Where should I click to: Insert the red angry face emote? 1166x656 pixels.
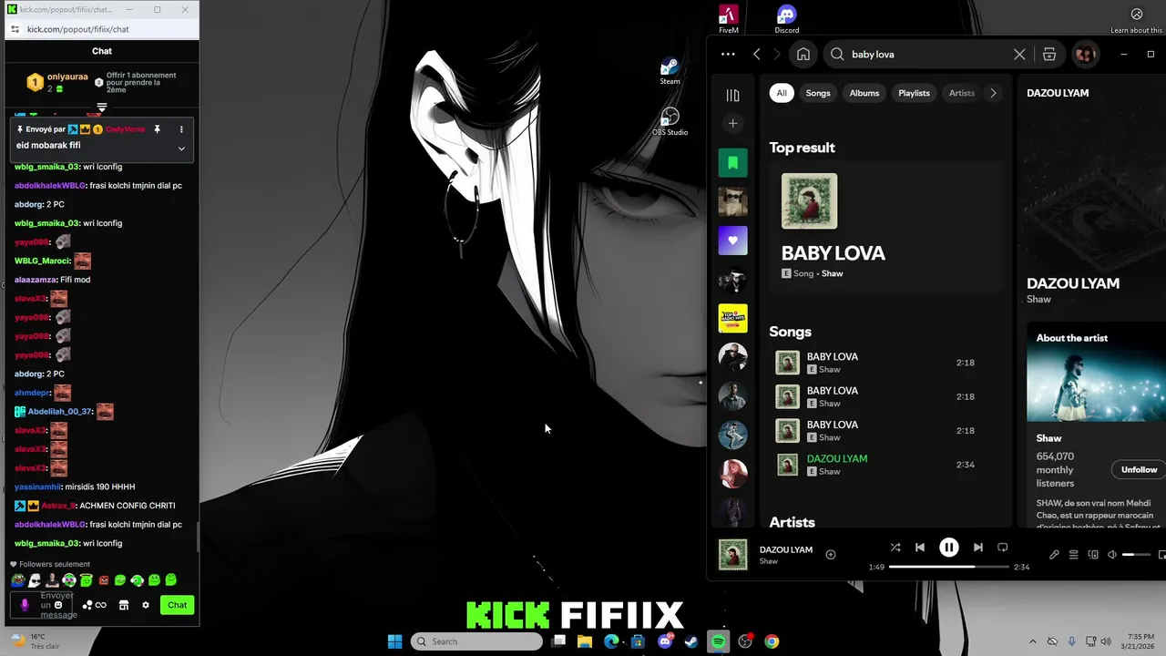(103, 580)
